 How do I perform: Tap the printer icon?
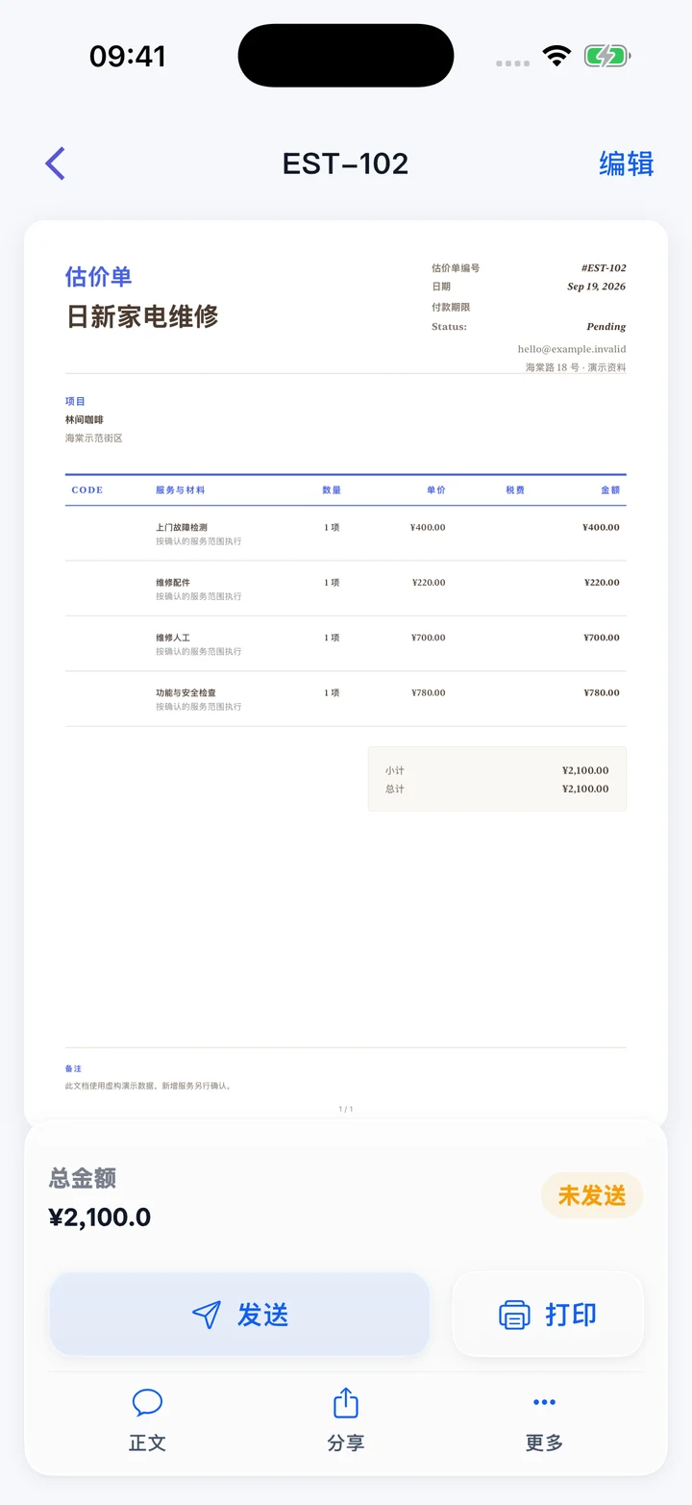click(514, 1315)
